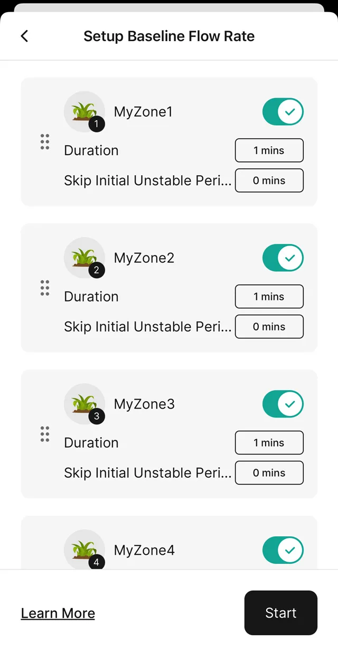Select the MyZone3 zone name
The height and width of the screenshot is (662, 338).
[144, 404]
